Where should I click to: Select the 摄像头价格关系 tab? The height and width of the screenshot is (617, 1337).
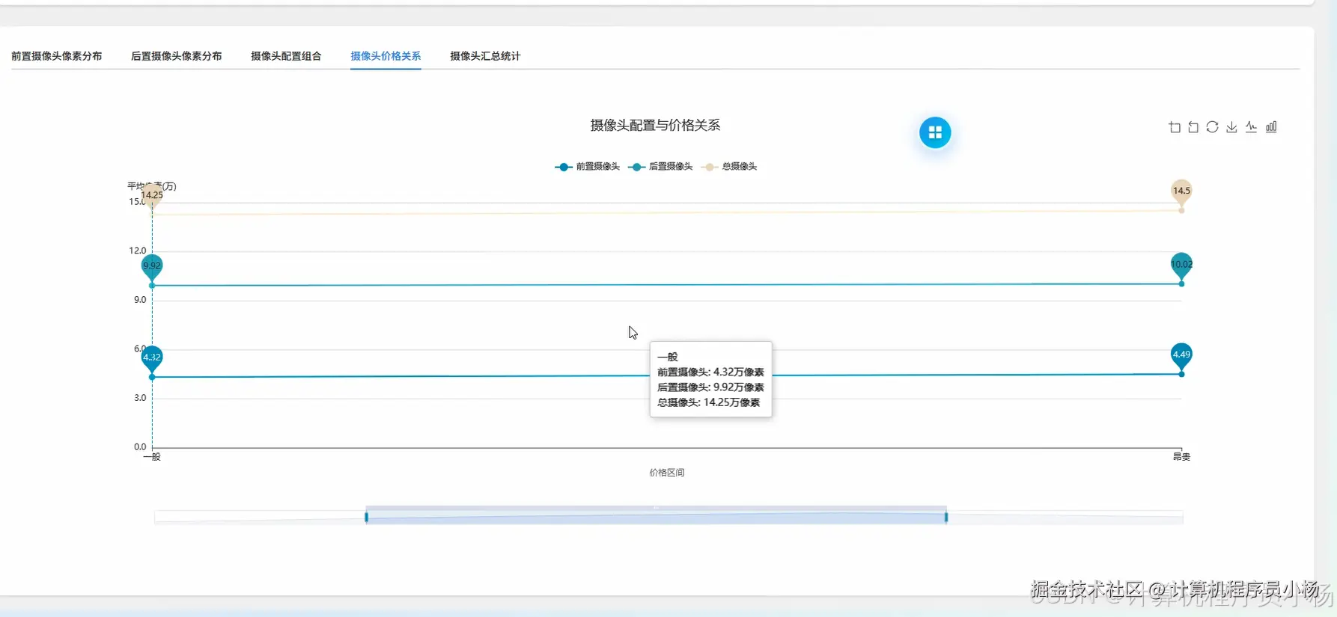click(386, 56)
